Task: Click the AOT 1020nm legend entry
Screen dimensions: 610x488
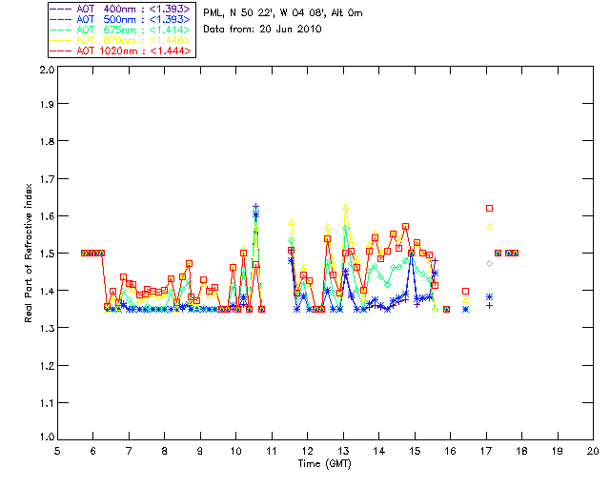Action: click(121, 51)
